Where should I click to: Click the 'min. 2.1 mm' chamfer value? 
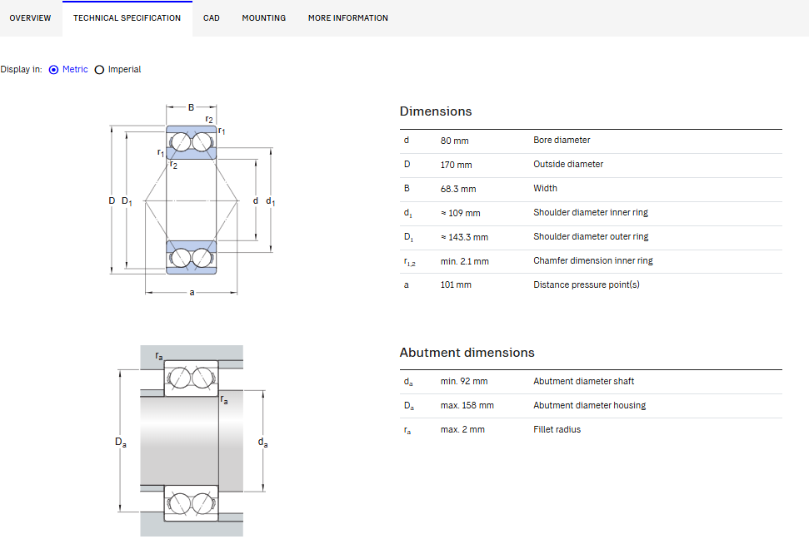point(464,262)
